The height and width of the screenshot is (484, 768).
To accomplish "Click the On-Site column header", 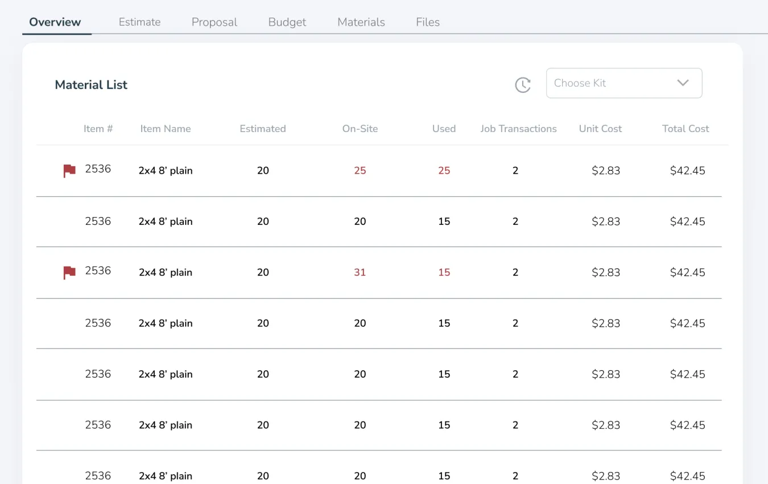I will 360,129.
